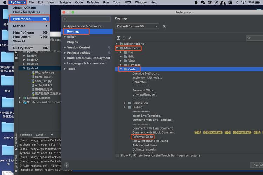This screenshot has height=175, width=263.
Task: Open the Refactor menu in menu bar
Action: point(93,2)
